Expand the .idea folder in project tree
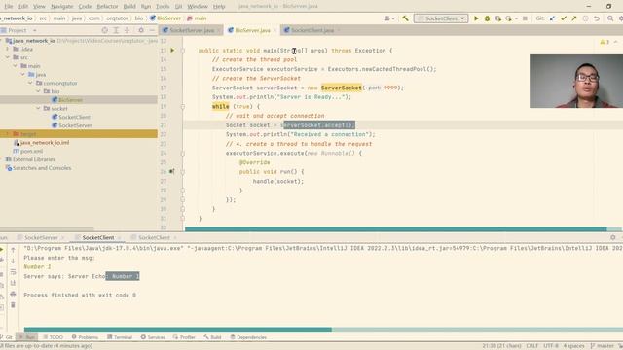 tap(8, 49)
